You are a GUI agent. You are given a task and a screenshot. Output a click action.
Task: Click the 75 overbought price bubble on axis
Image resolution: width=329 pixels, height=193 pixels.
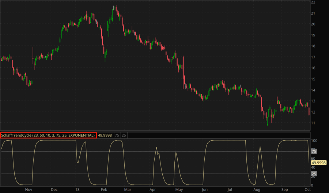pos(313,151)
